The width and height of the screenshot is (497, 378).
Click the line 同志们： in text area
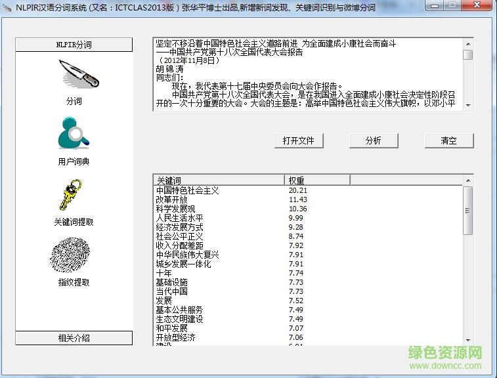point(170,77)
